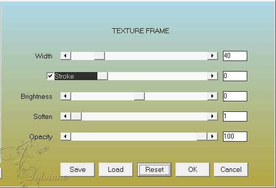Save the Texture Frame settings
The width and height of the screenshot is (276, 188).
(x=77, y=169)
